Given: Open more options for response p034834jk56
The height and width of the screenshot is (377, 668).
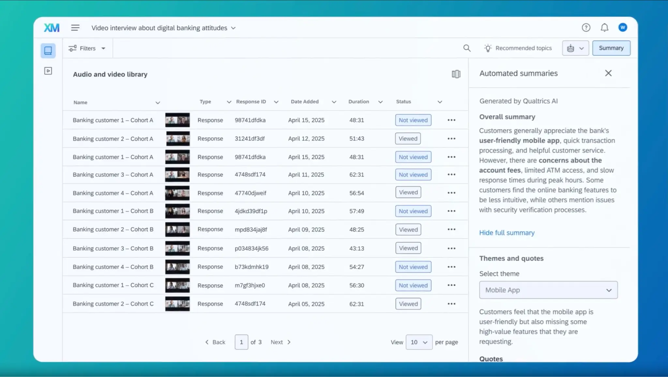Looking at the screenshot, I should coord(451,248).
